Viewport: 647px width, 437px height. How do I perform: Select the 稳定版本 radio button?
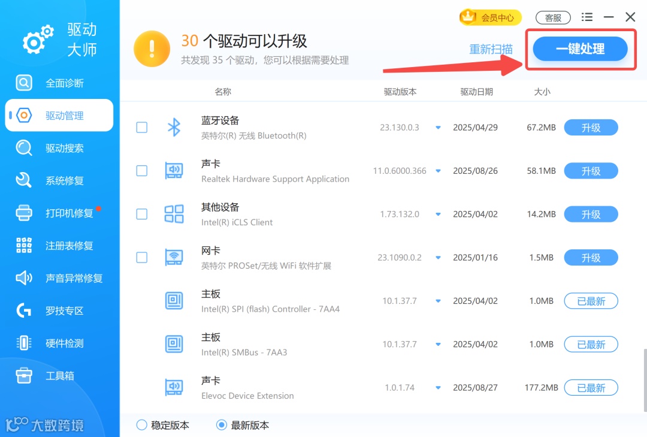pos(141,424)
